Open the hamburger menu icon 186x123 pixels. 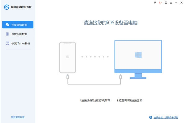pos(171,2)
